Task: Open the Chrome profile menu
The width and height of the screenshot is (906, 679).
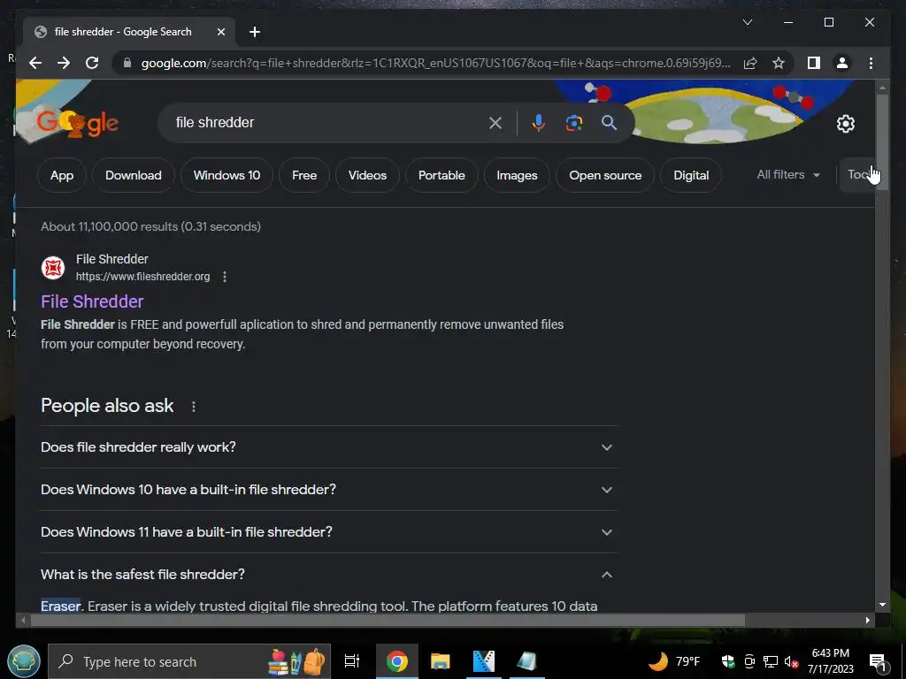Action: [x=842, y=63]
